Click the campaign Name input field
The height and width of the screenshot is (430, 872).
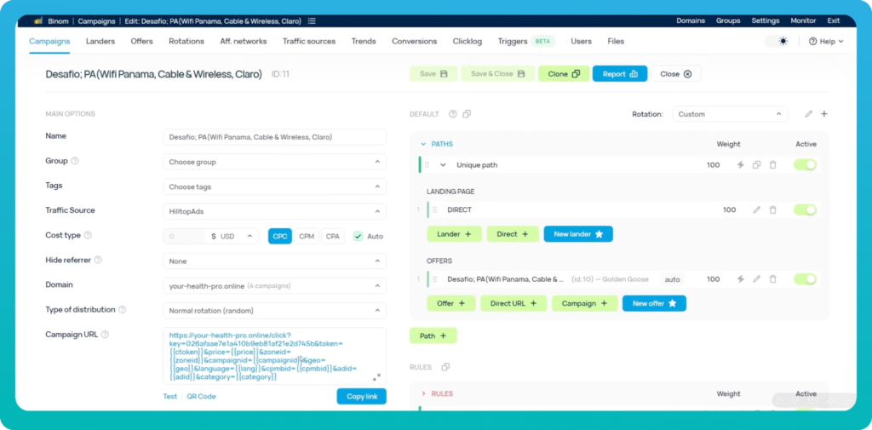click(x=275, y=137)
